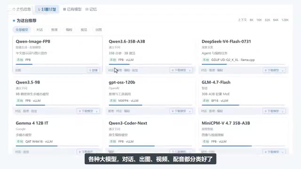Image resolution: width=301 pixels, height=169 pixels.
Task: Switch to the 已有模型 tab
Action: pyautogui.click(x=72, y=9)
